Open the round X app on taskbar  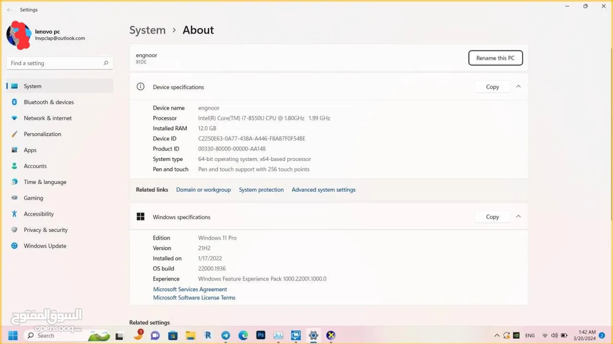331,335
